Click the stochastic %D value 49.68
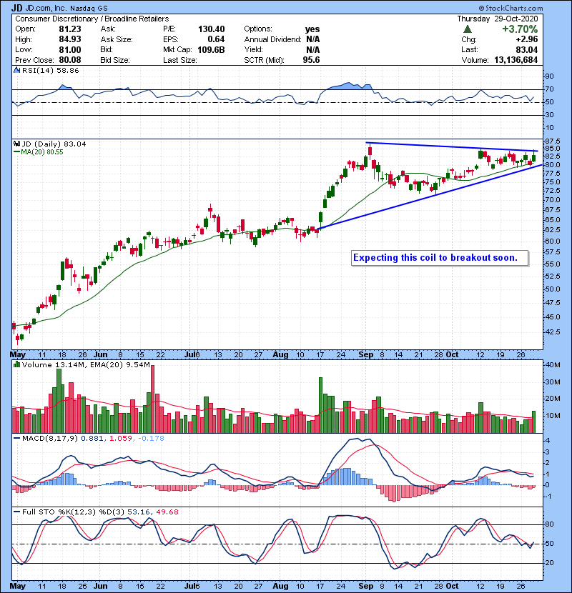Image resolution: width=572 pixels, height=593 pixels. tap(167, 512)
